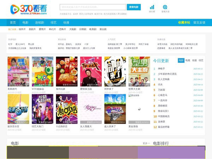Screen dimensions: 212x159
Task: Open the 连续剧 navigation menu item
Action: click(x=39, y=22)
